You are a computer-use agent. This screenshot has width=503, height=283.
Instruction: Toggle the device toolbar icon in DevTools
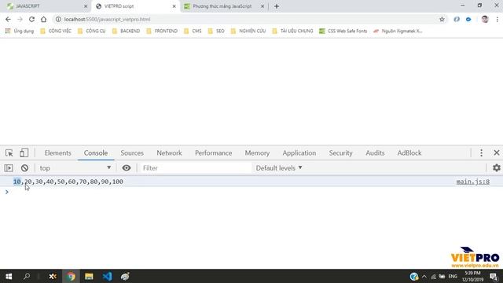pos(24,153)
